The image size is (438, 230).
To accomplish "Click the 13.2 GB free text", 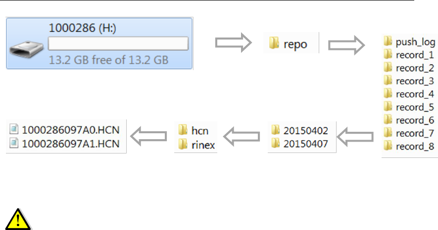I will 108,60.
